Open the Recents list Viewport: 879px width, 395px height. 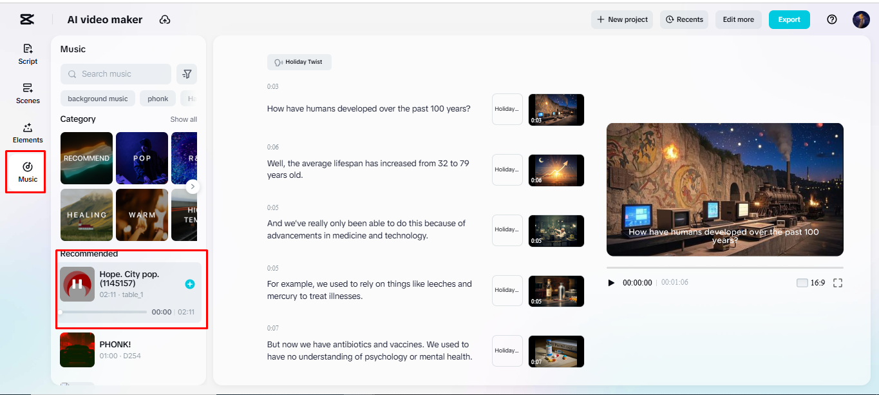684,19
